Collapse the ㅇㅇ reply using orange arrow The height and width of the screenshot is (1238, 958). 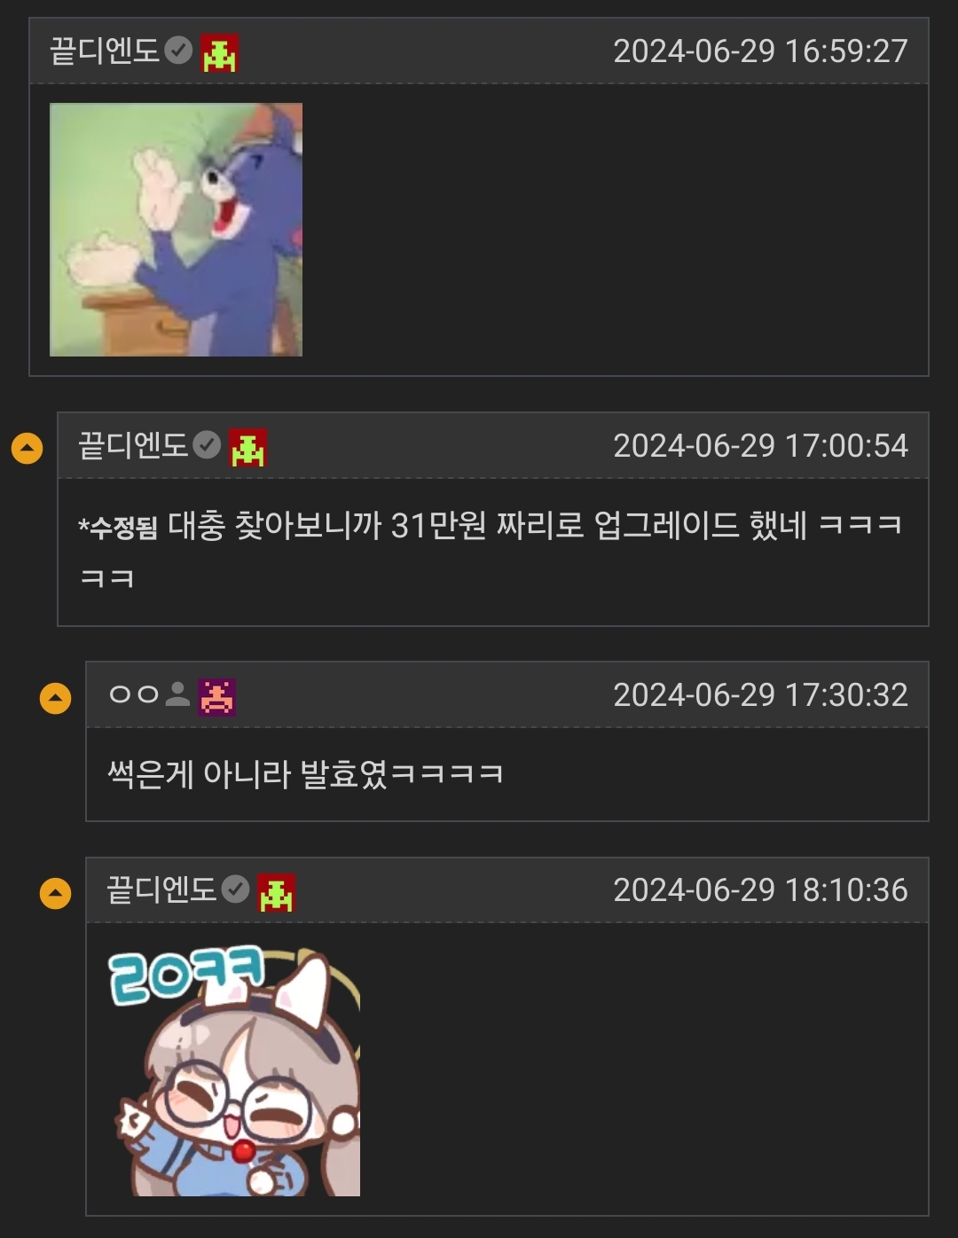point(55,698)
